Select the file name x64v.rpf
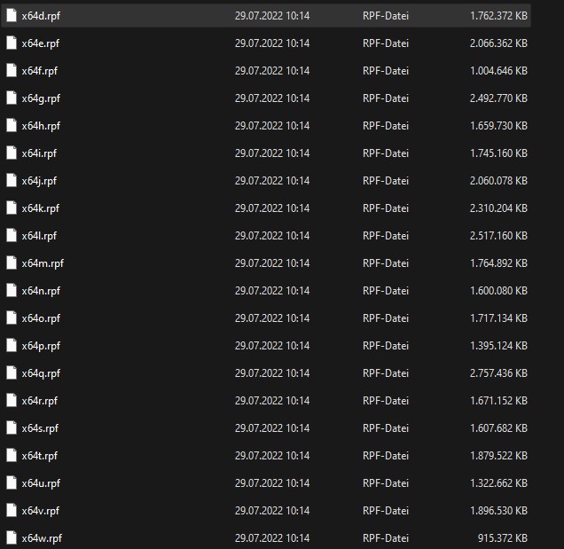 pos(40,511)
